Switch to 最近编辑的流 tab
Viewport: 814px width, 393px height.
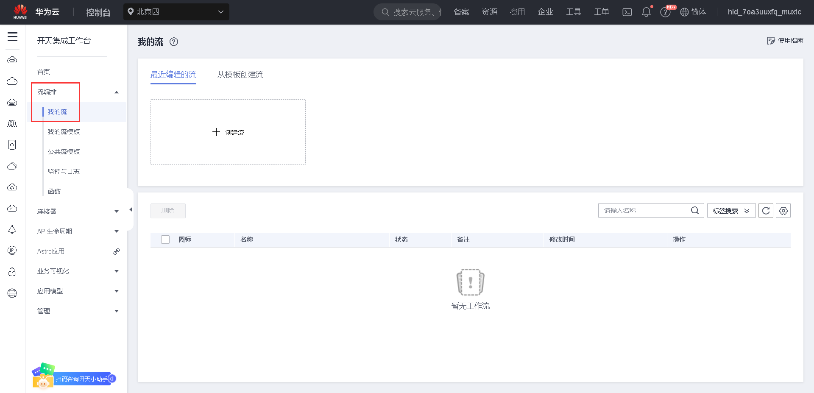(x=173, y=75)
